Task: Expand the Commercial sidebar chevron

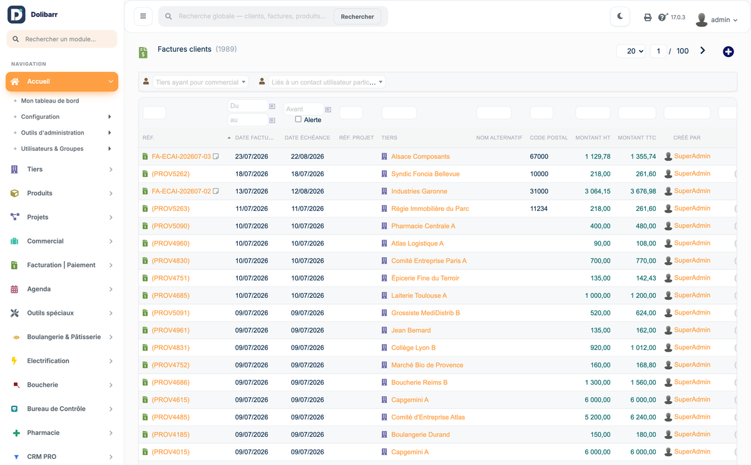Action: pyautogui.click(x=111, y=242)
